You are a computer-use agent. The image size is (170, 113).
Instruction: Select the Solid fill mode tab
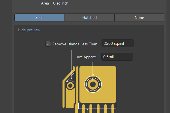pyautogui.click(x=40, y=17)
